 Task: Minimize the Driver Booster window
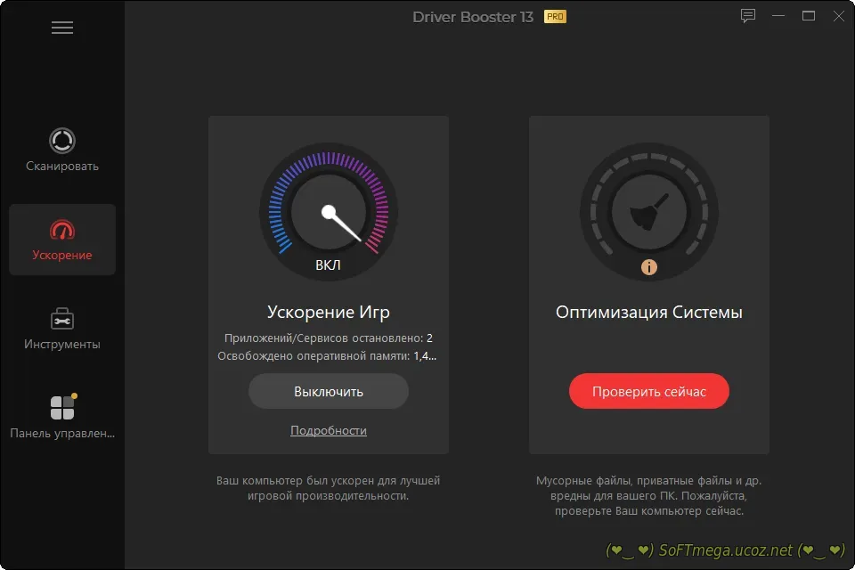point(778,16)
